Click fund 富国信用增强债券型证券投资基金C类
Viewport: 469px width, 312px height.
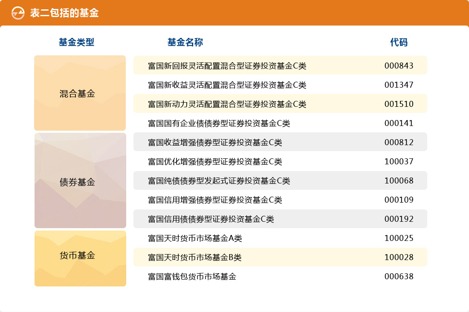[215, 200]
